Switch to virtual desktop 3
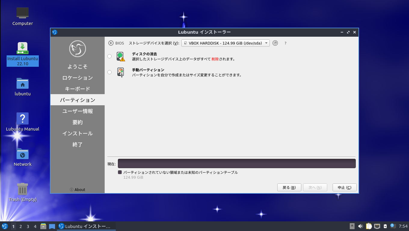The width and height of the screenshot is (409, 231). coord(28,226)
